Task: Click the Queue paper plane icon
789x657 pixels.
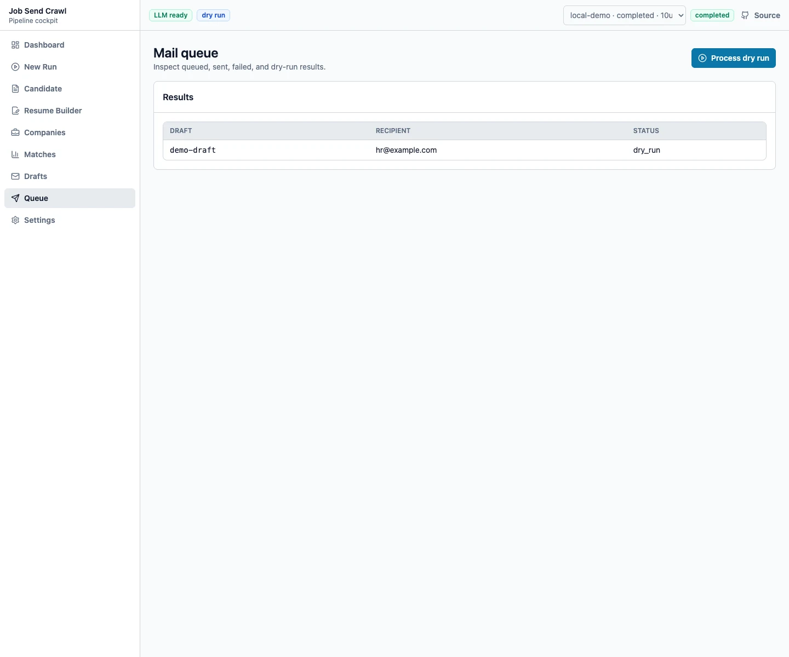Action: point(15,198)
